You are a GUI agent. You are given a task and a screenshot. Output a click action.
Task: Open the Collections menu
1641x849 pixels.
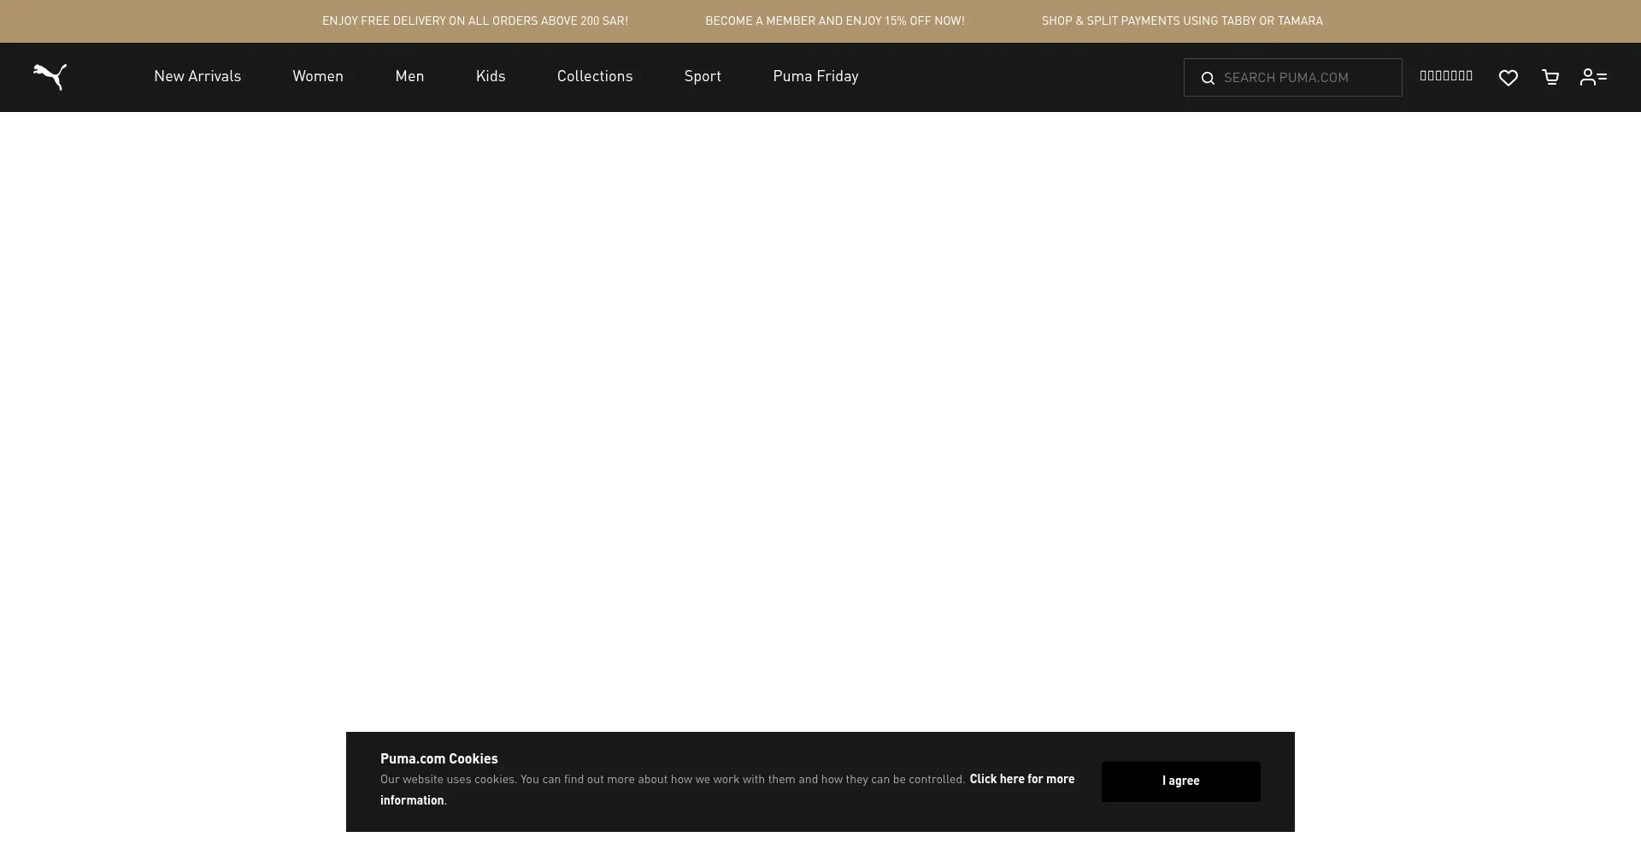(x=595, y=77)
